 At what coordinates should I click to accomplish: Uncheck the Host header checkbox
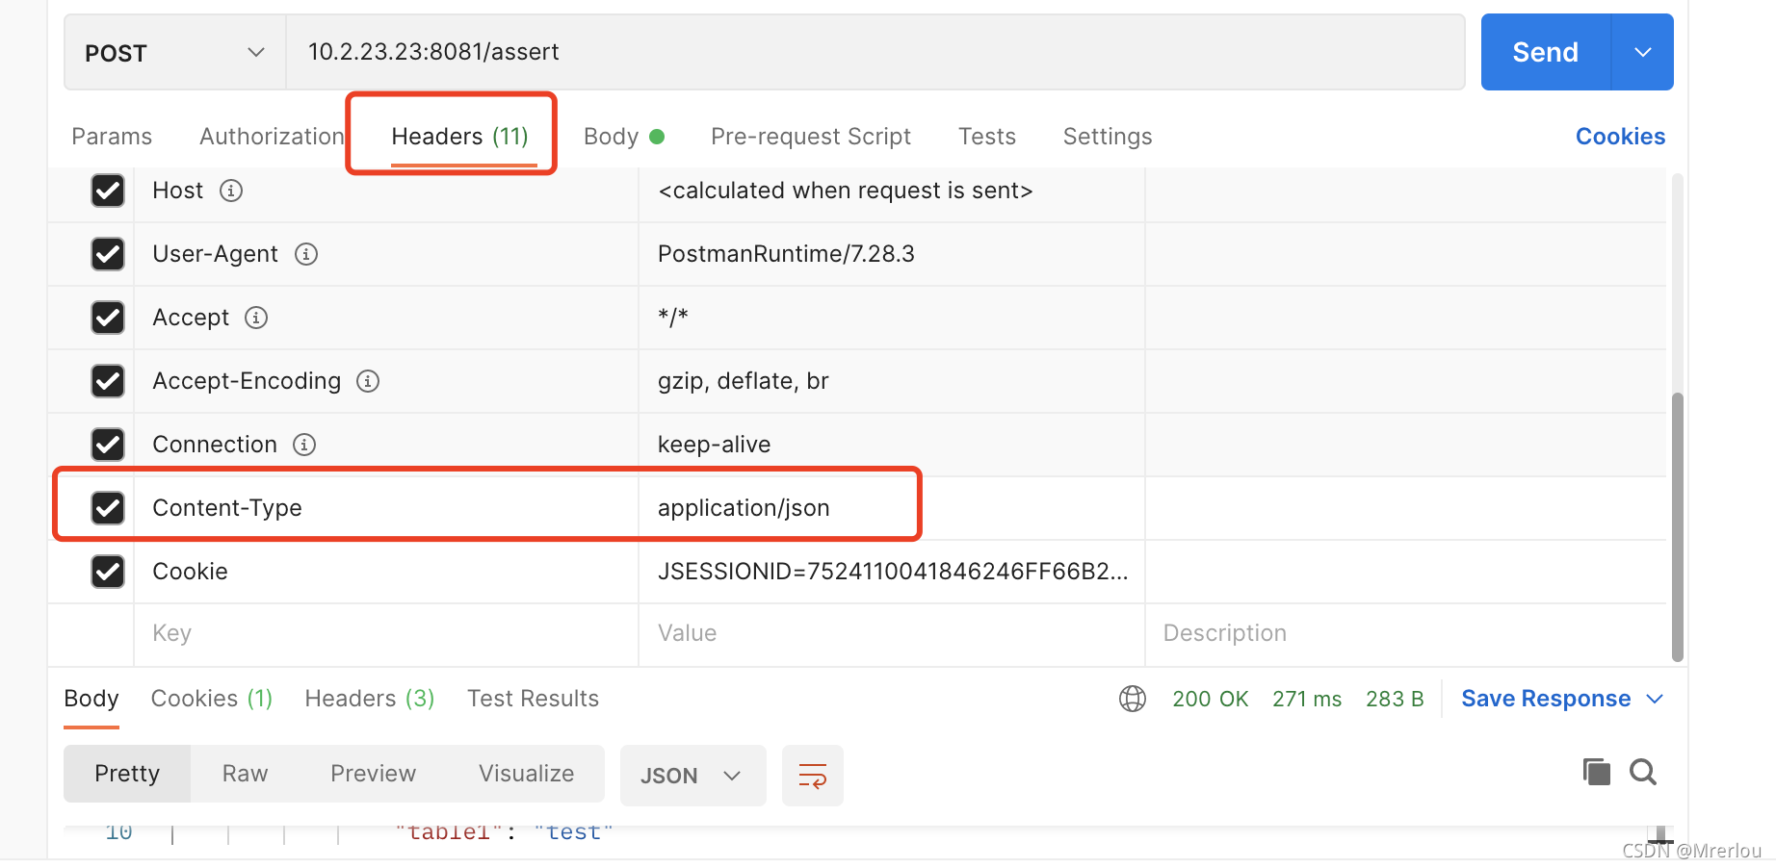pyautogui.click(x=108, y=191)
